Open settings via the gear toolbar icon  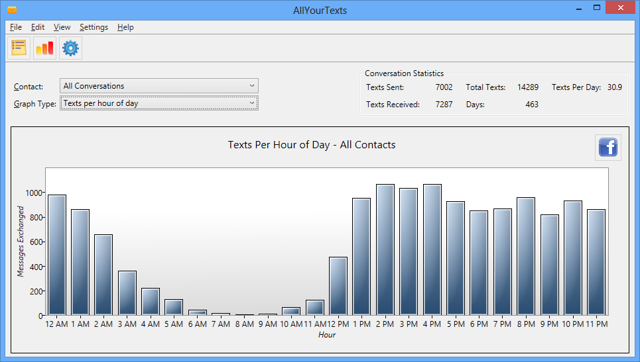pyautogui.click(x=70, y=48)
